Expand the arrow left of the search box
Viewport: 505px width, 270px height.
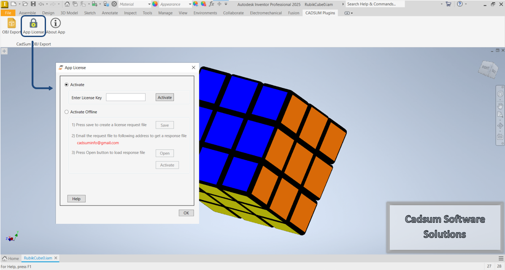[x=343, y=4]
